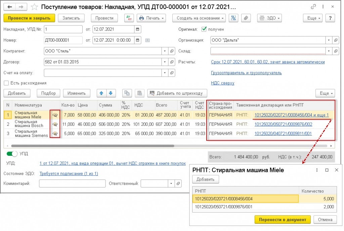Open 'Грузоотправитель и грузополучатель' link

coord(246,73)
